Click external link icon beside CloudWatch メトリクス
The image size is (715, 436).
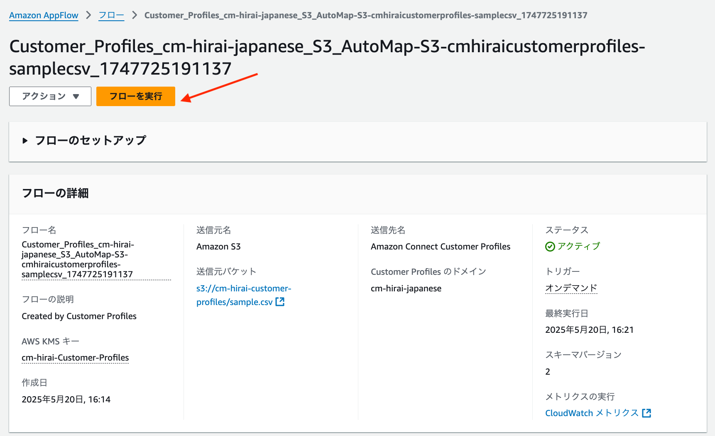pyautogui.click(x=646, y=413)
